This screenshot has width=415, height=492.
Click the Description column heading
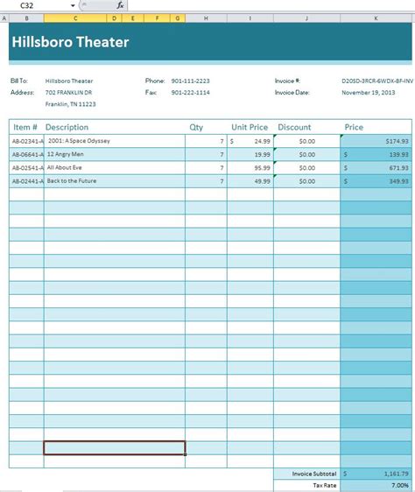(67, 127)
